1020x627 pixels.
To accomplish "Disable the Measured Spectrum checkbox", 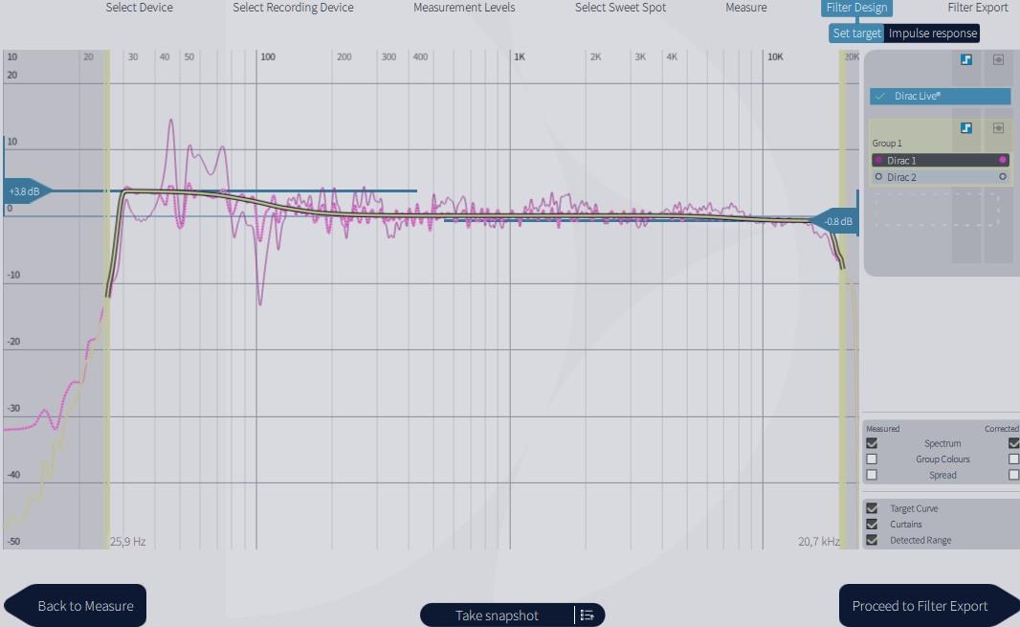I will pos(872,444).
